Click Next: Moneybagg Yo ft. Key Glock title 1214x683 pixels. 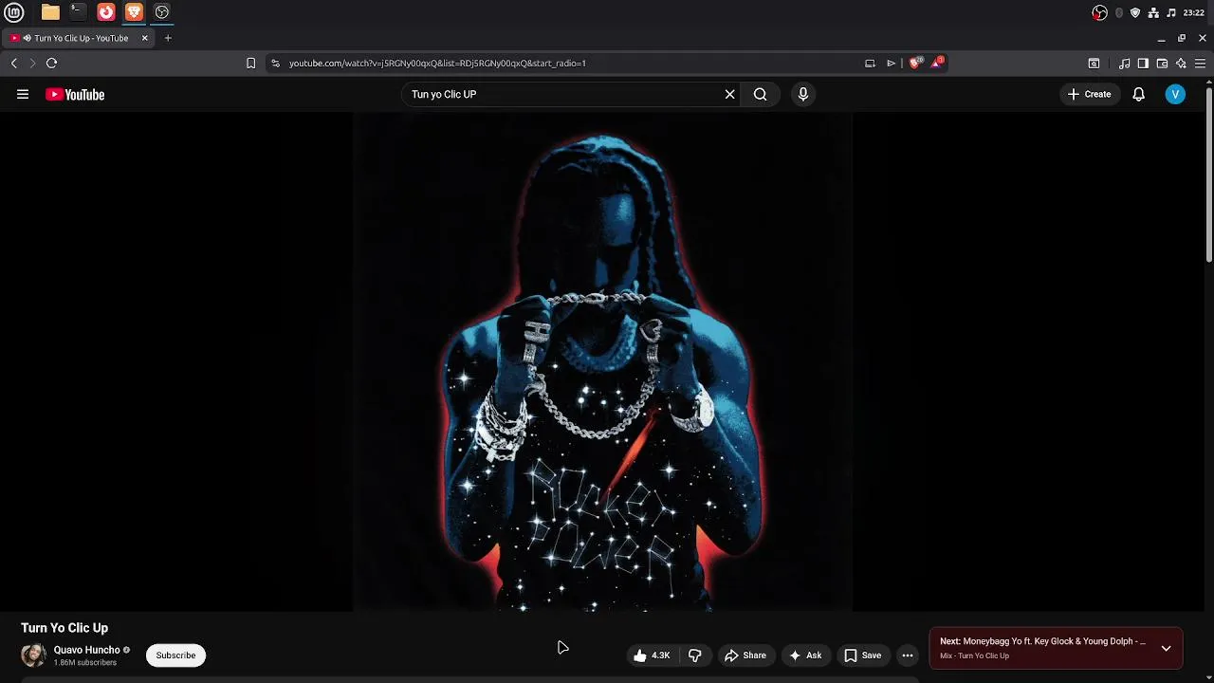(x=1042, y=641)
